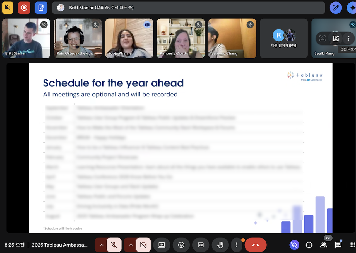
Task: Turn on the camera
Action: (x=143, y=245)
